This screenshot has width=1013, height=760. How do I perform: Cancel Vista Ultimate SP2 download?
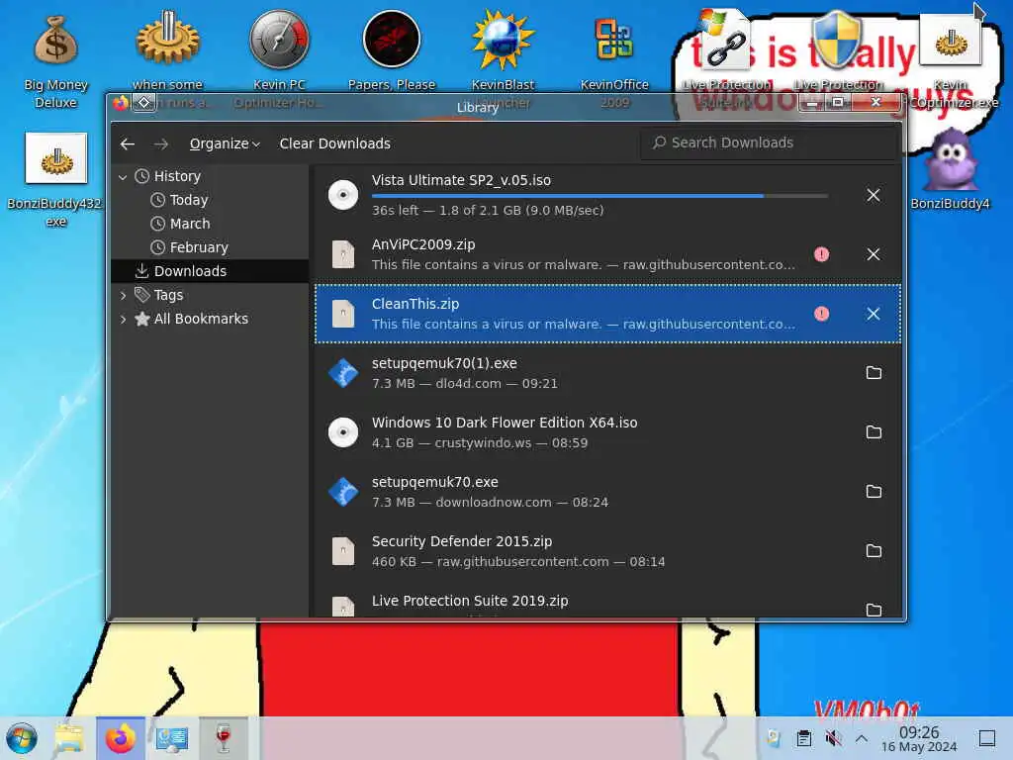(874, 195)
